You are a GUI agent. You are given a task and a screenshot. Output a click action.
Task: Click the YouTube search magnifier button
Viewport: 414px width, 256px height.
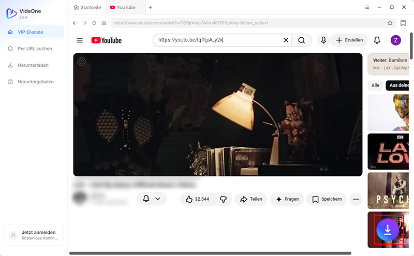click(302, 40)
